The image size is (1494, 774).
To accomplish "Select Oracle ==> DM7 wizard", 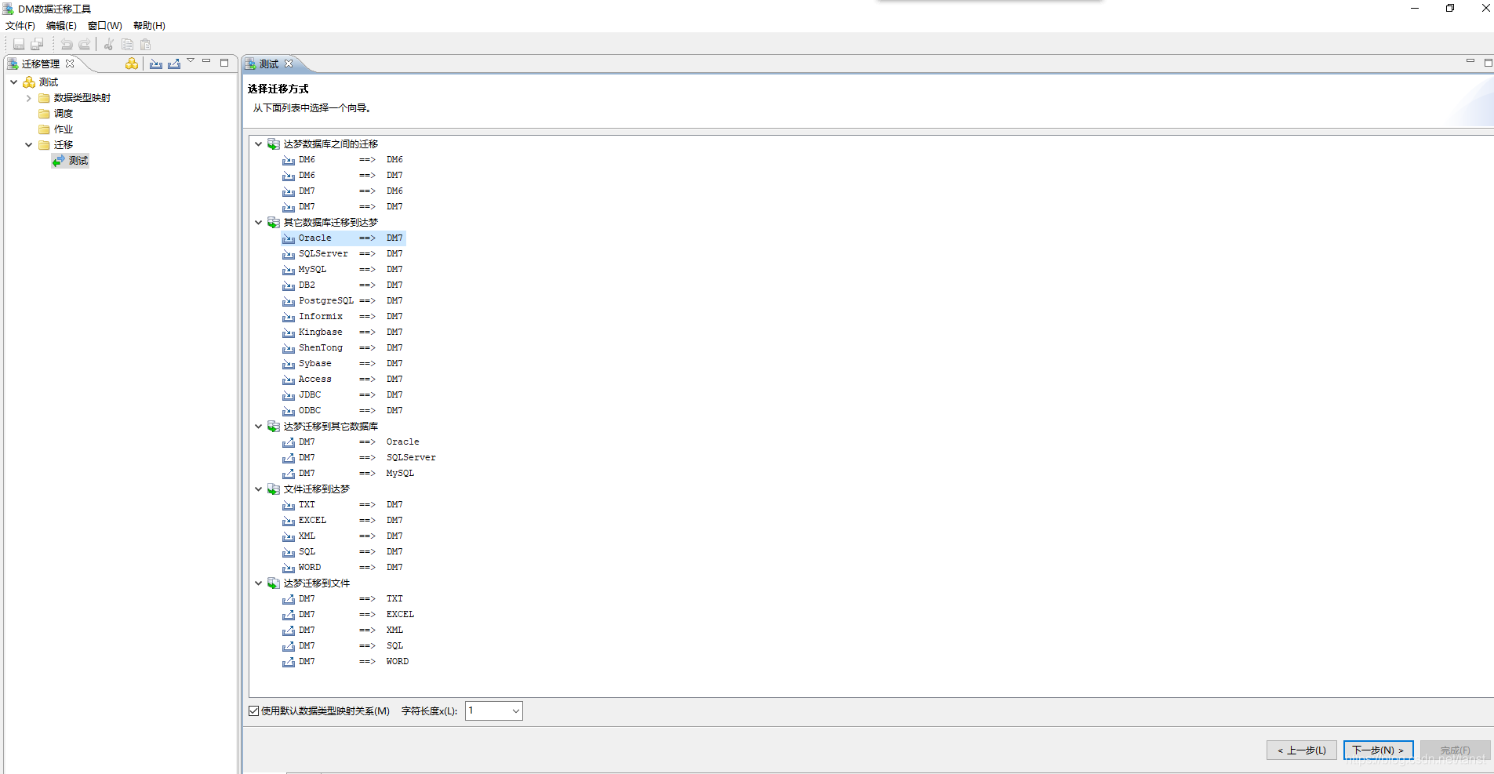I will [x=344, y=238].
